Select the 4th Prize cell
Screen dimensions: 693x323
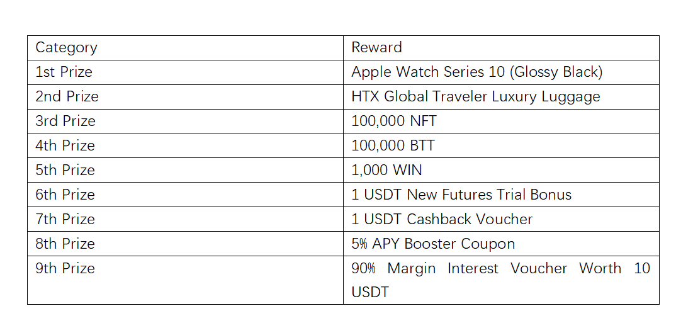(x=65, y=146)
